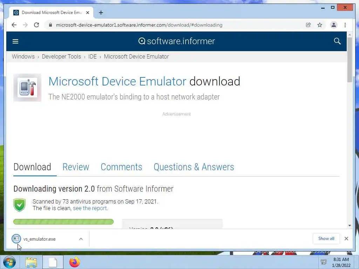Expand the vs_emulator.exe download options chevron
The width and height of the screenshot is (359, 269).
point(81,239)
